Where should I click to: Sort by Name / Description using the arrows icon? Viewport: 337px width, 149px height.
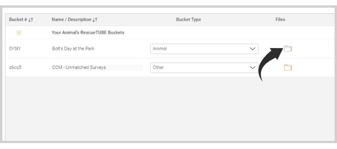coord(95,20)
